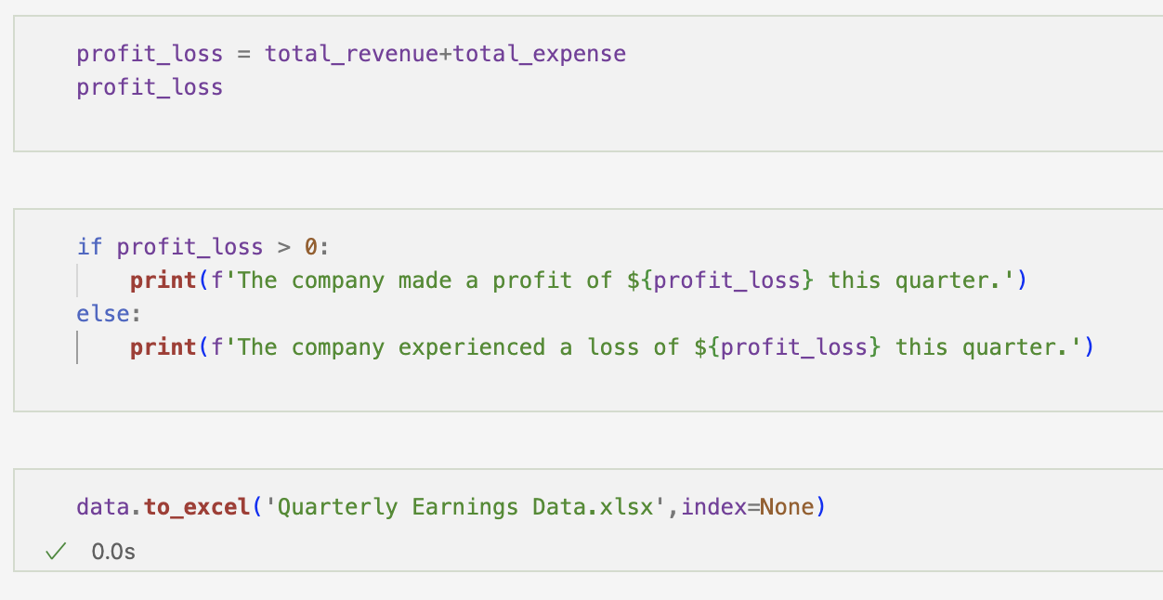Click the total_expense variable in first cell

pyautogui.click(x=540, y=54)
